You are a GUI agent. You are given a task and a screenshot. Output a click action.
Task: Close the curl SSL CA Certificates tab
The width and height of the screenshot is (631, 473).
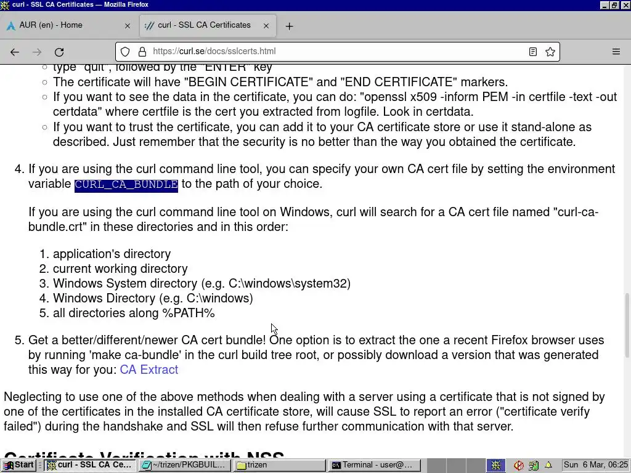pyautogui.click(x=266, y=26)
